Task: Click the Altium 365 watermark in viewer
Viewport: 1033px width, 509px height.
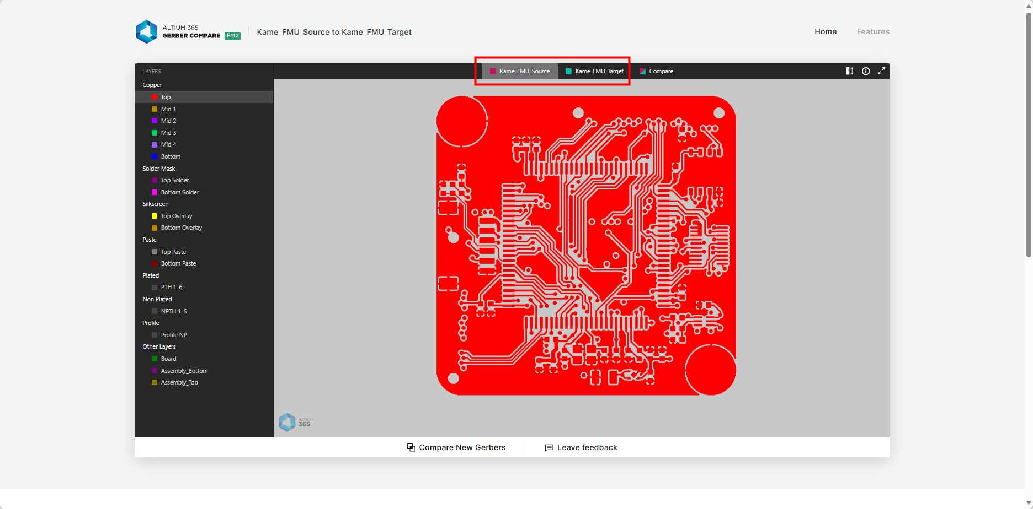Action: 296,422
